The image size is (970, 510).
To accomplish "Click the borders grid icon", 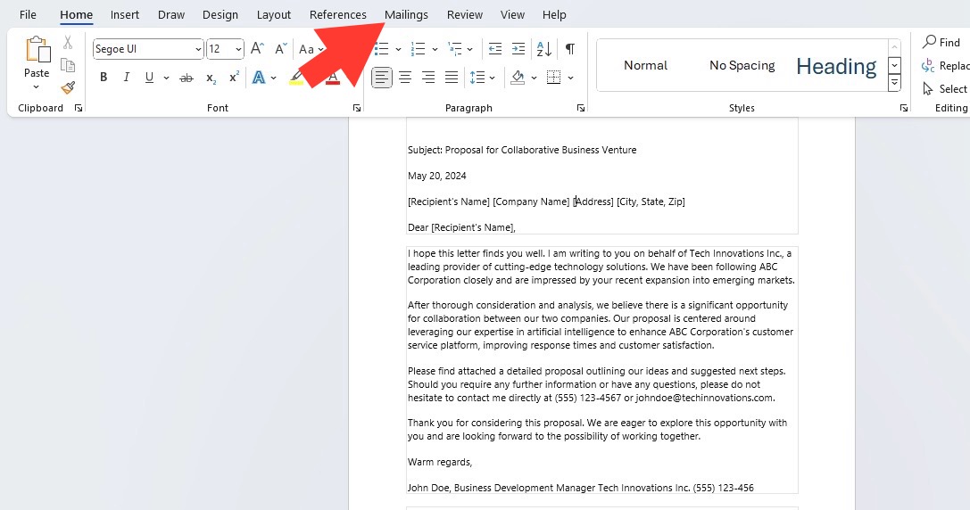I will pos(554,78).
